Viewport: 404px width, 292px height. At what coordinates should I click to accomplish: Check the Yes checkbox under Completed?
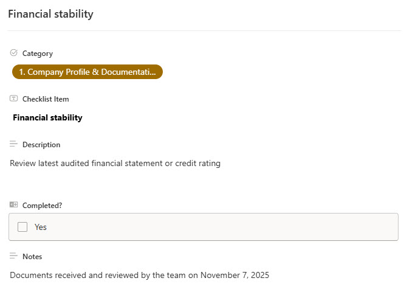click(22, 227)
